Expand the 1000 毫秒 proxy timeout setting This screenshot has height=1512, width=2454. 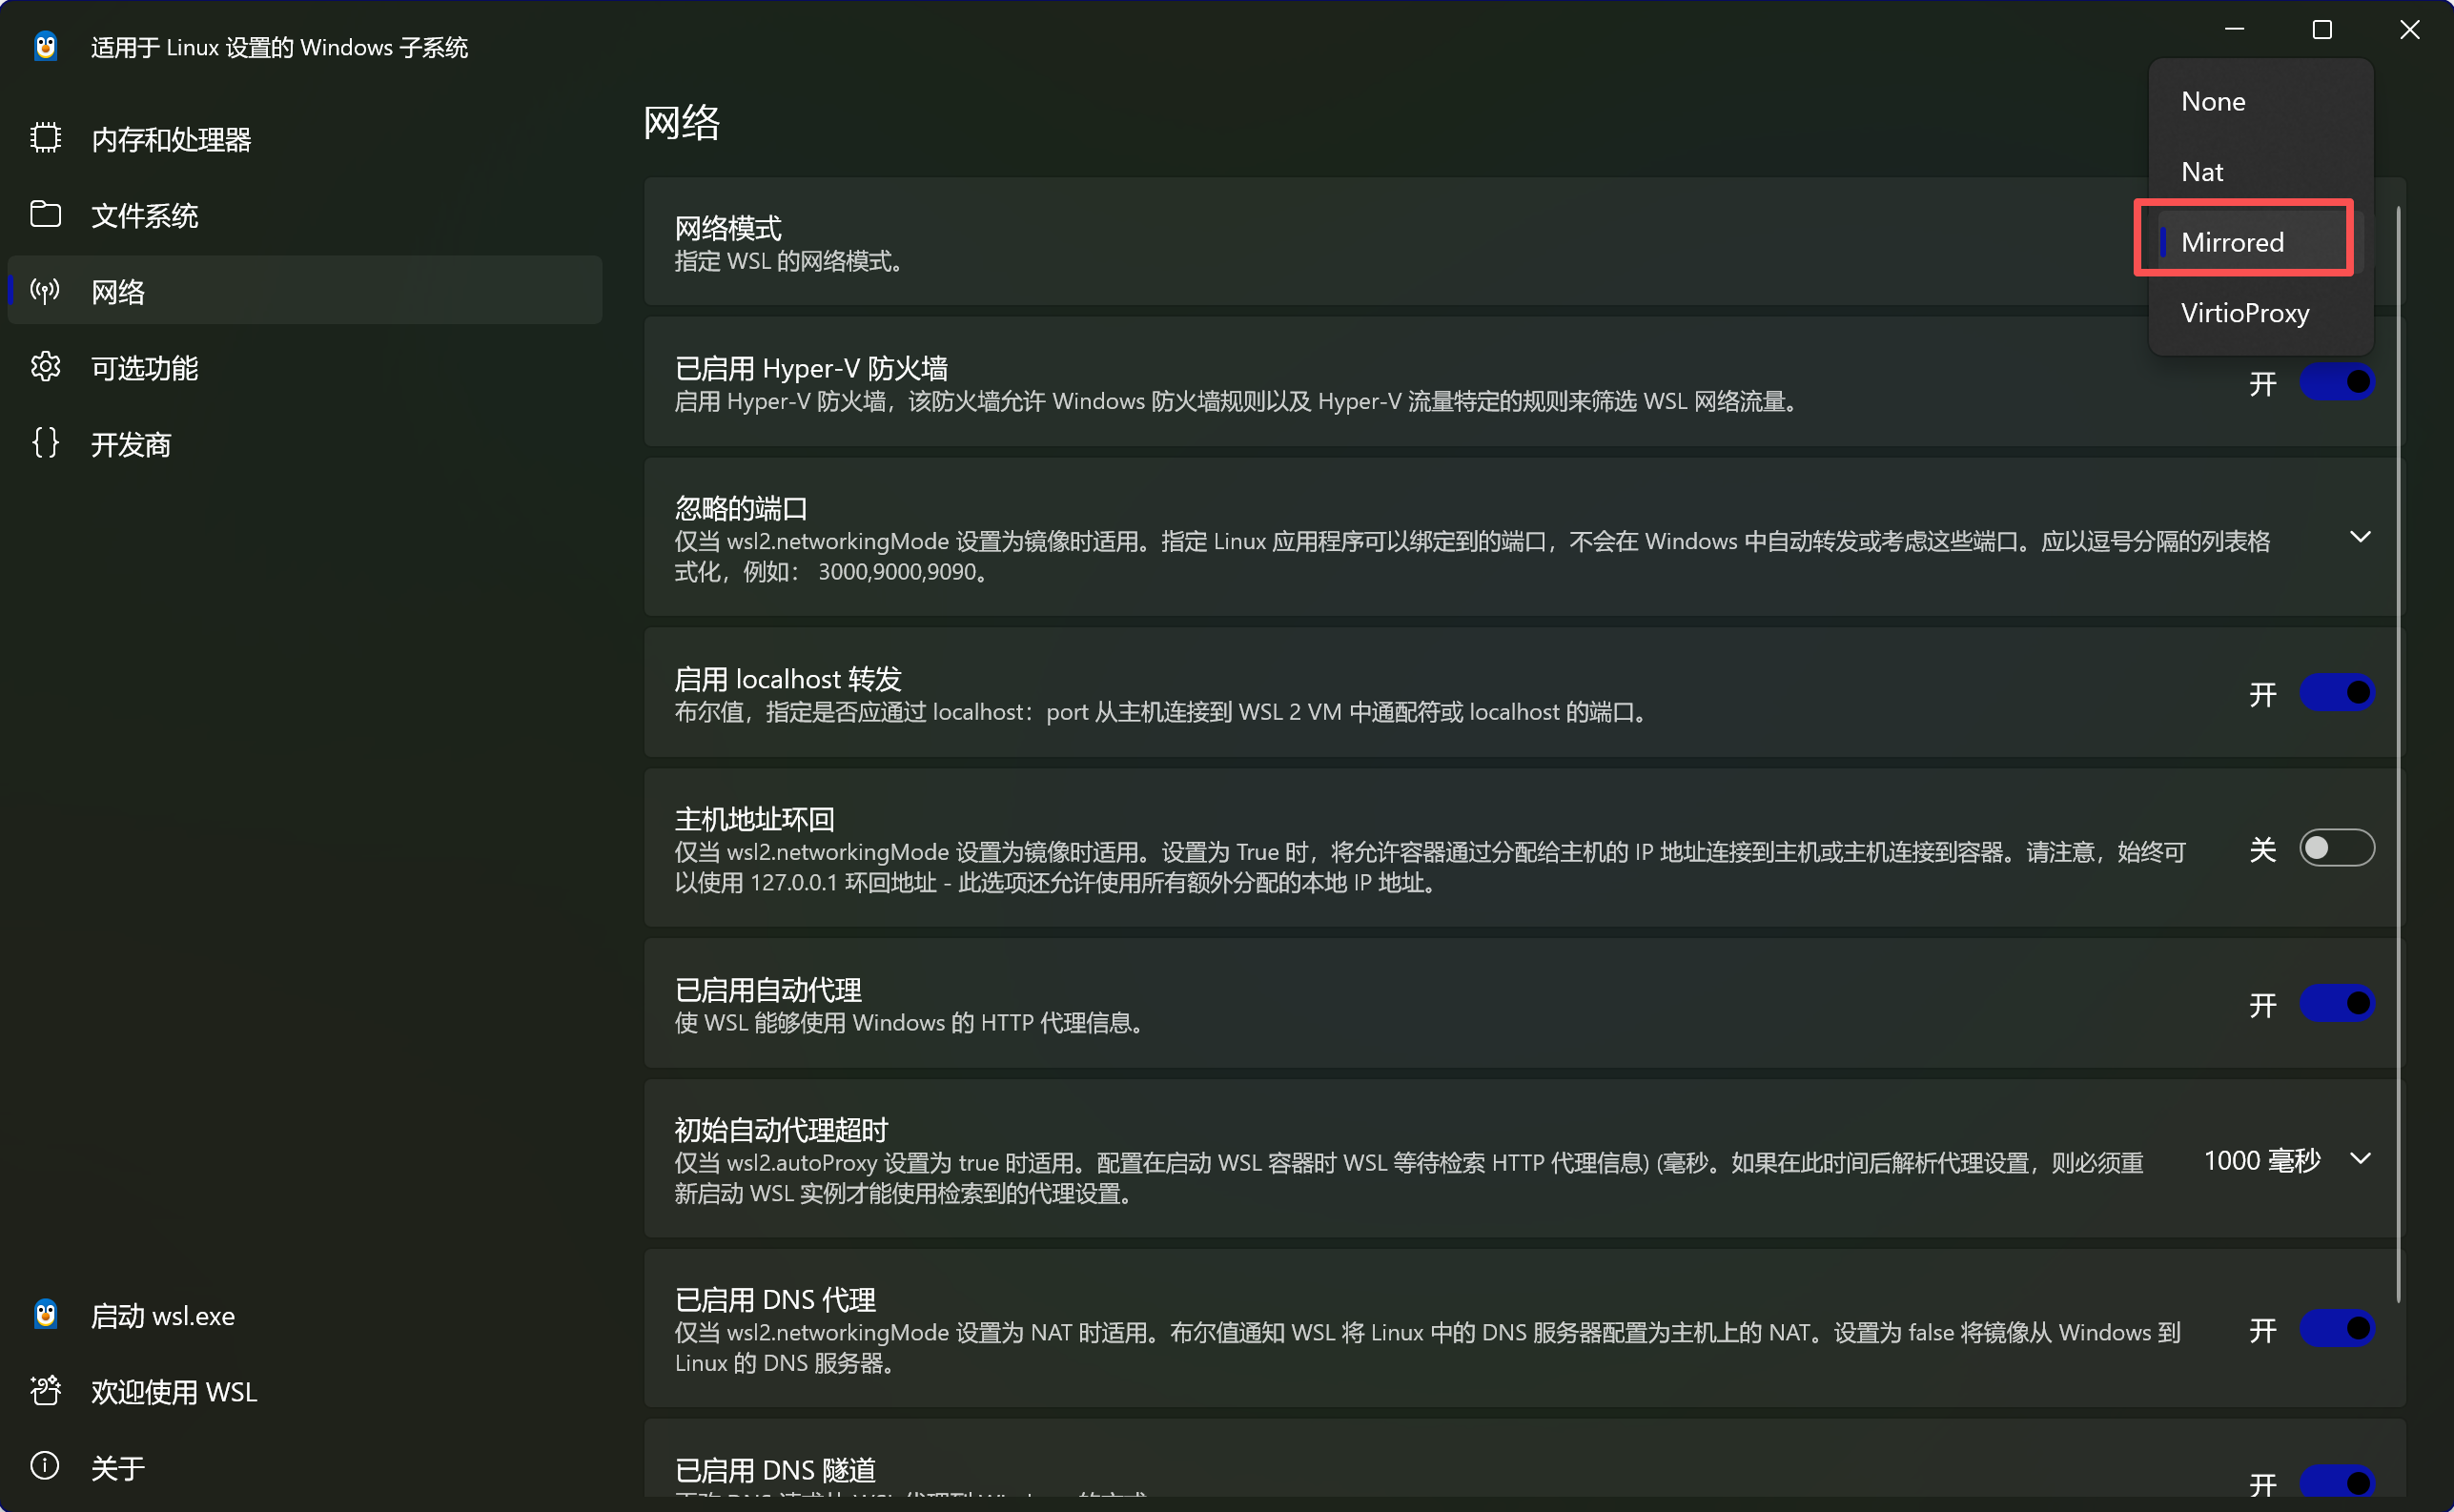click(x=2359, y=1159)
